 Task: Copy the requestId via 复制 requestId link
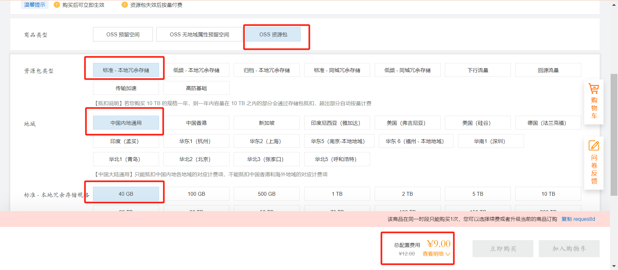(x=578, y=219)
